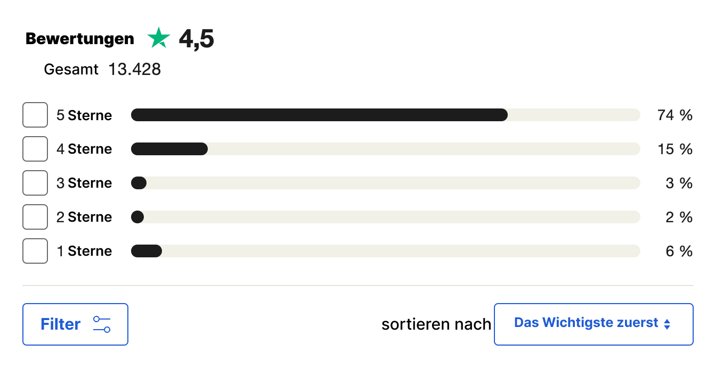
Task: Select the 2 Sterne checkbox
Action: (x=35, y=217)
